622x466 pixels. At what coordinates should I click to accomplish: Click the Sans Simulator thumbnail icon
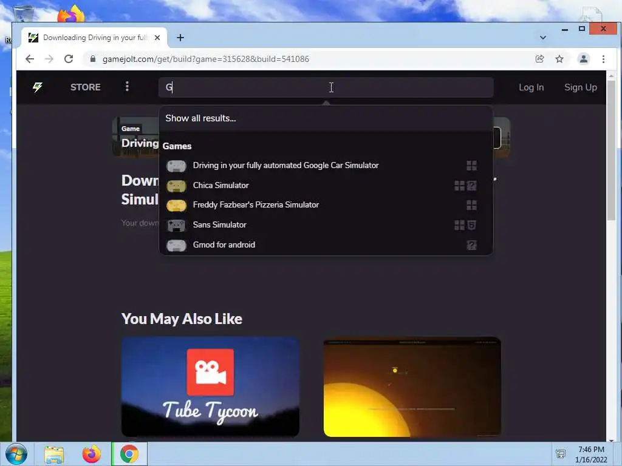pyautogui.click(x=177, y=226)
